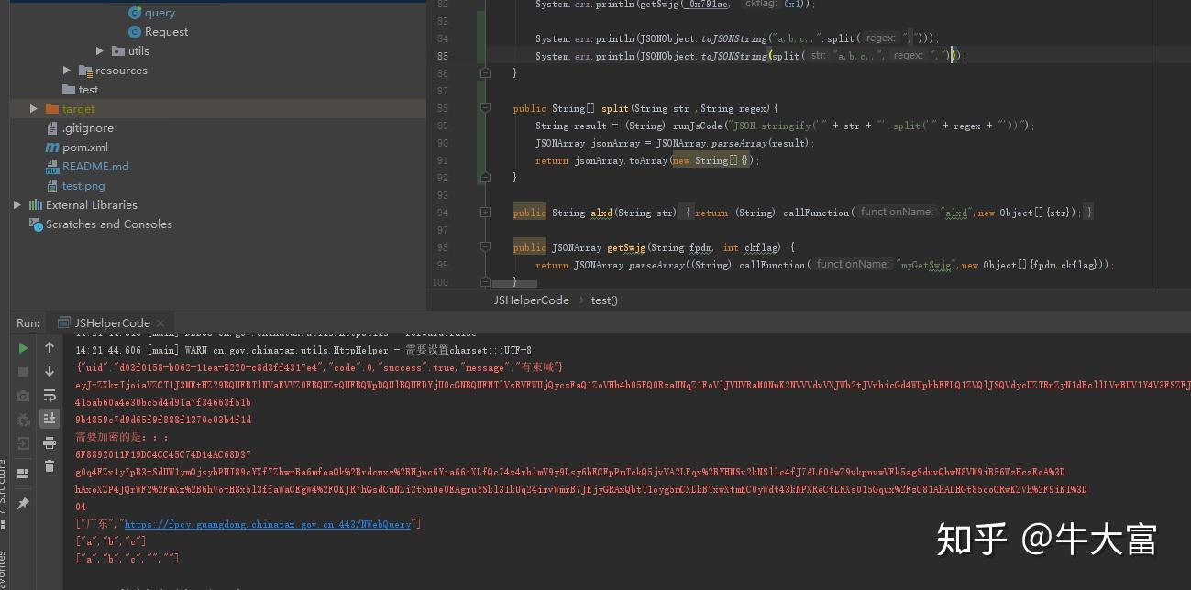
Task: Click 'runJsCode' call on line 89
Action: (x=697, y=126)
